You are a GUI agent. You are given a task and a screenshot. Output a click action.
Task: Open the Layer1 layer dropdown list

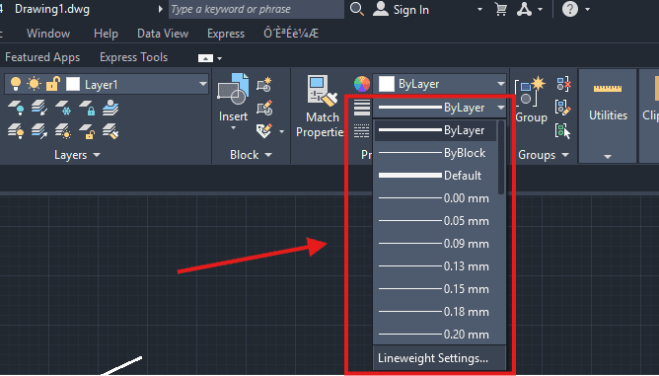(203, 84)
